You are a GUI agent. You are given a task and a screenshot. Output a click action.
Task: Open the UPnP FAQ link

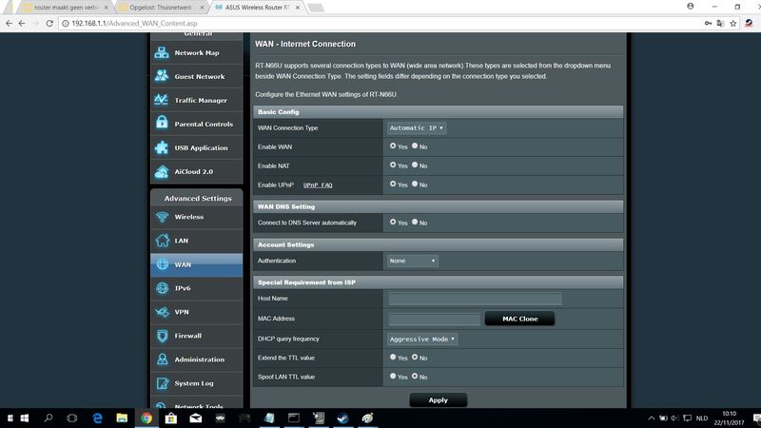tap(318, 185)
